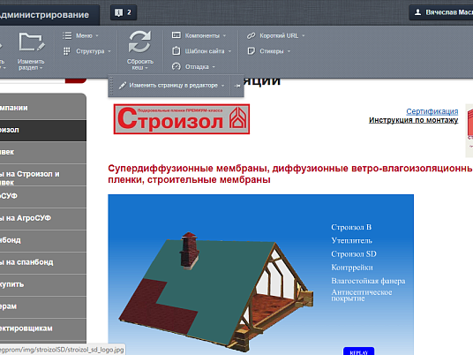The height and width of the screenshot is (355, 473).
Task: Click the Утеплитель label in animation
Action: pos(351,240)
